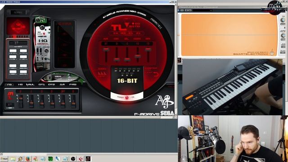
Task: Click the second knob right of the orange scope
Action: point(283,35)
